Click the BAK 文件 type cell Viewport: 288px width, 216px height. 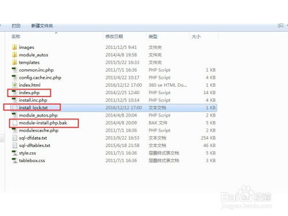(158, 123)
